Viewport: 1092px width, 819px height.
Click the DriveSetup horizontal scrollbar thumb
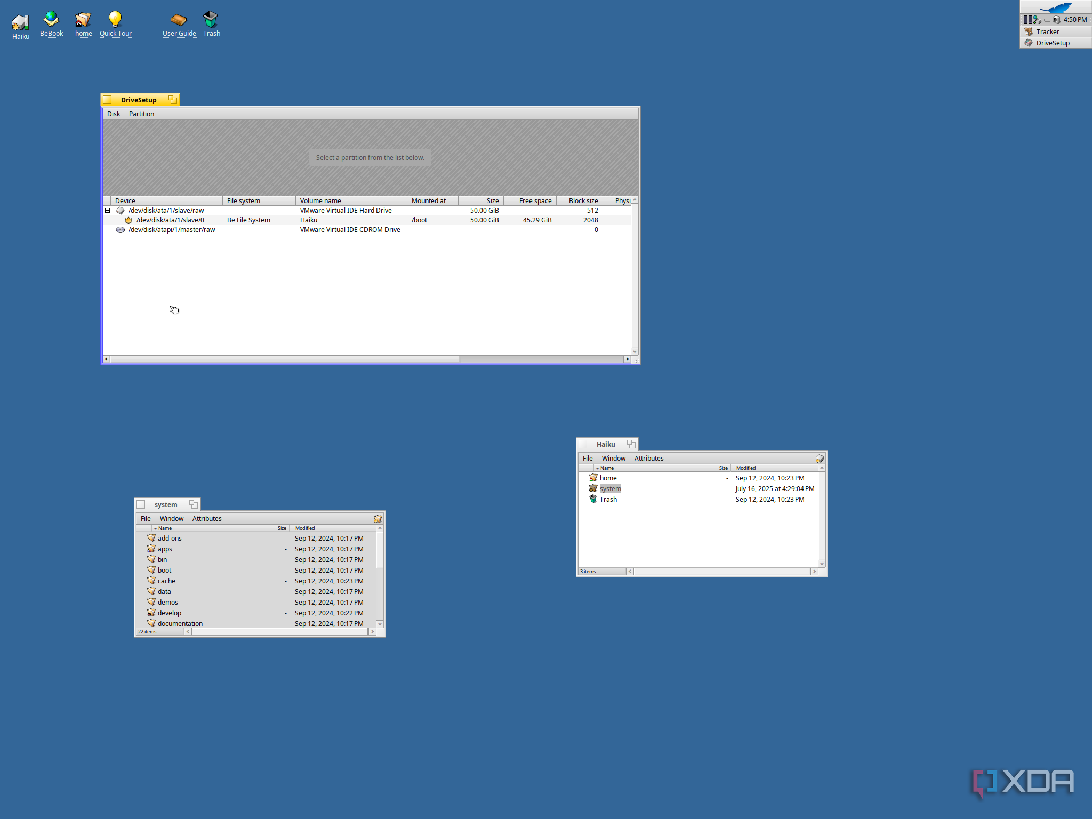coord(284,359)
